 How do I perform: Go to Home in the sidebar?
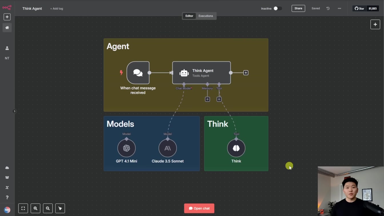pos(7,28)
